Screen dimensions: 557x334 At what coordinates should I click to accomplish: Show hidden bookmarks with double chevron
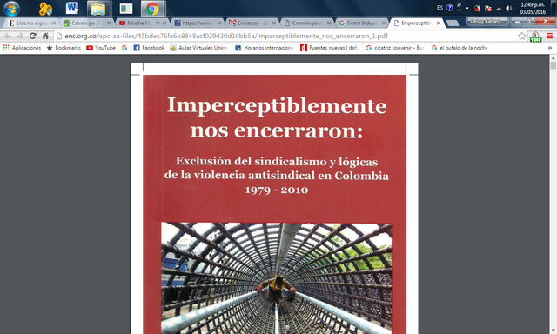point(550,48)
